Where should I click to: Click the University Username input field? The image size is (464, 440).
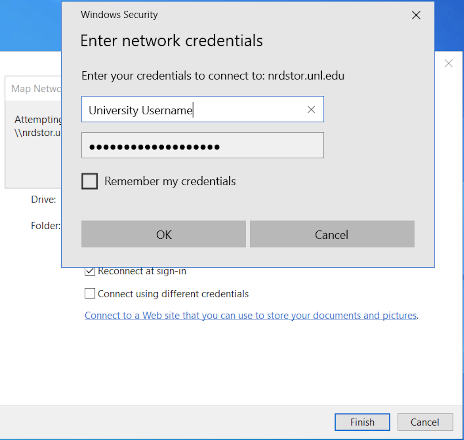click(x=194, y=110)
